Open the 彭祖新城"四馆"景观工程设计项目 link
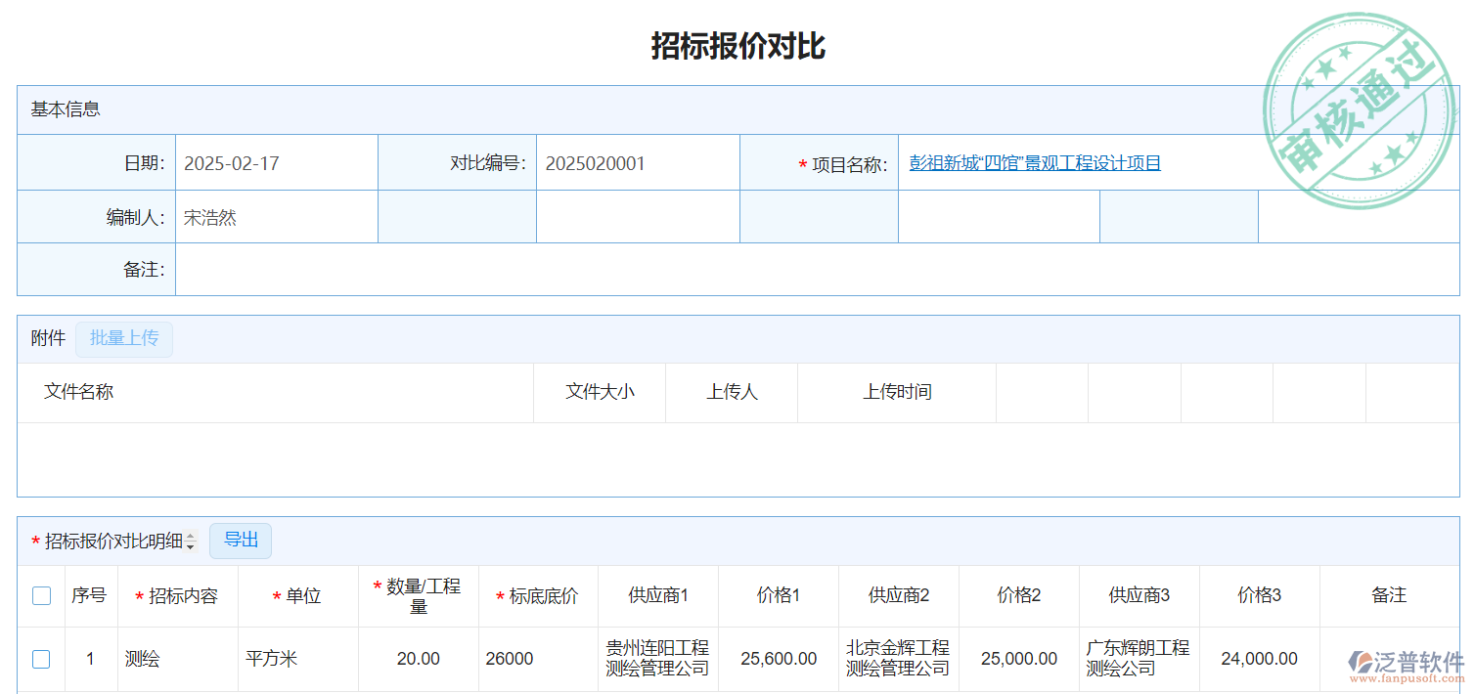 [1035, 163]
